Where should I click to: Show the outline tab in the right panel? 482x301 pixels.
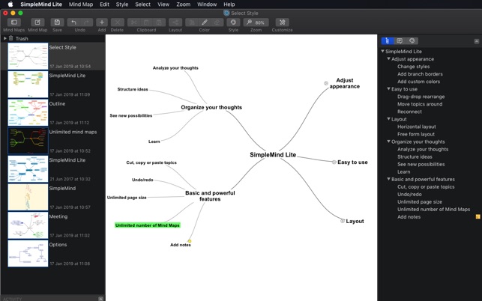tap(388, 40)
